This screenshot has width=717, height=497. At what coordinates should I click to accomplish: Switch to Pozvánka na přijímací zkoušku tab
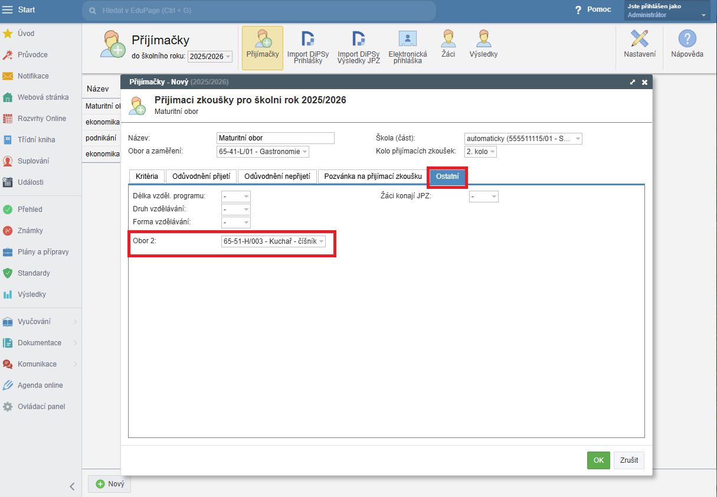(373, 176)
